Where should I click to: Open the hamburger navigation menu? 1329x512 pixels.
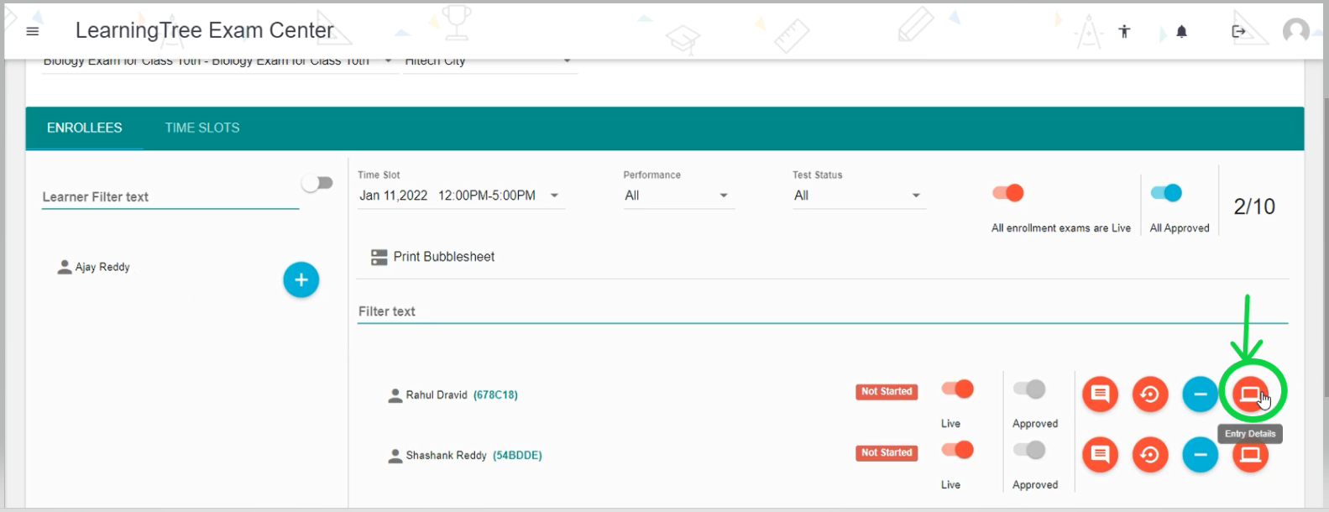tap(33, 32)
